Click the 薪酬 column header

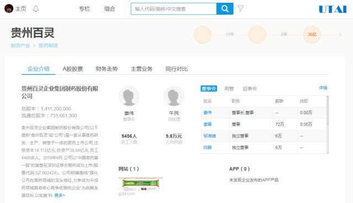tap(279, 101)
